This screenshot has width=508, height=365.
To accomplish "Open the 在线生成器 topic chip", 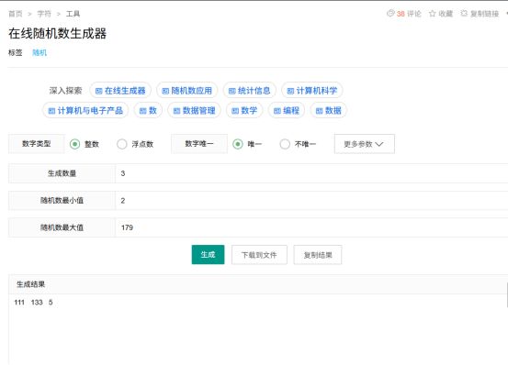I will click(x=120, y=91).
